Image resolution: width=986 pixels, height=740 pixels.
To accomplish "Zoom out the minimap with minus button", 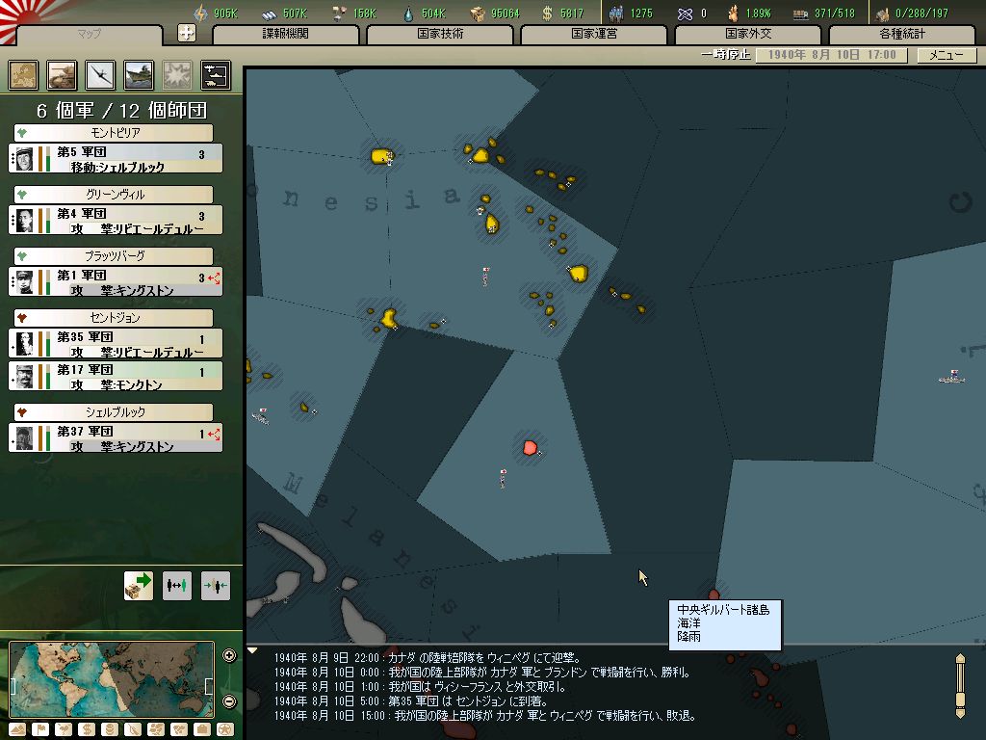I will 229,700.
